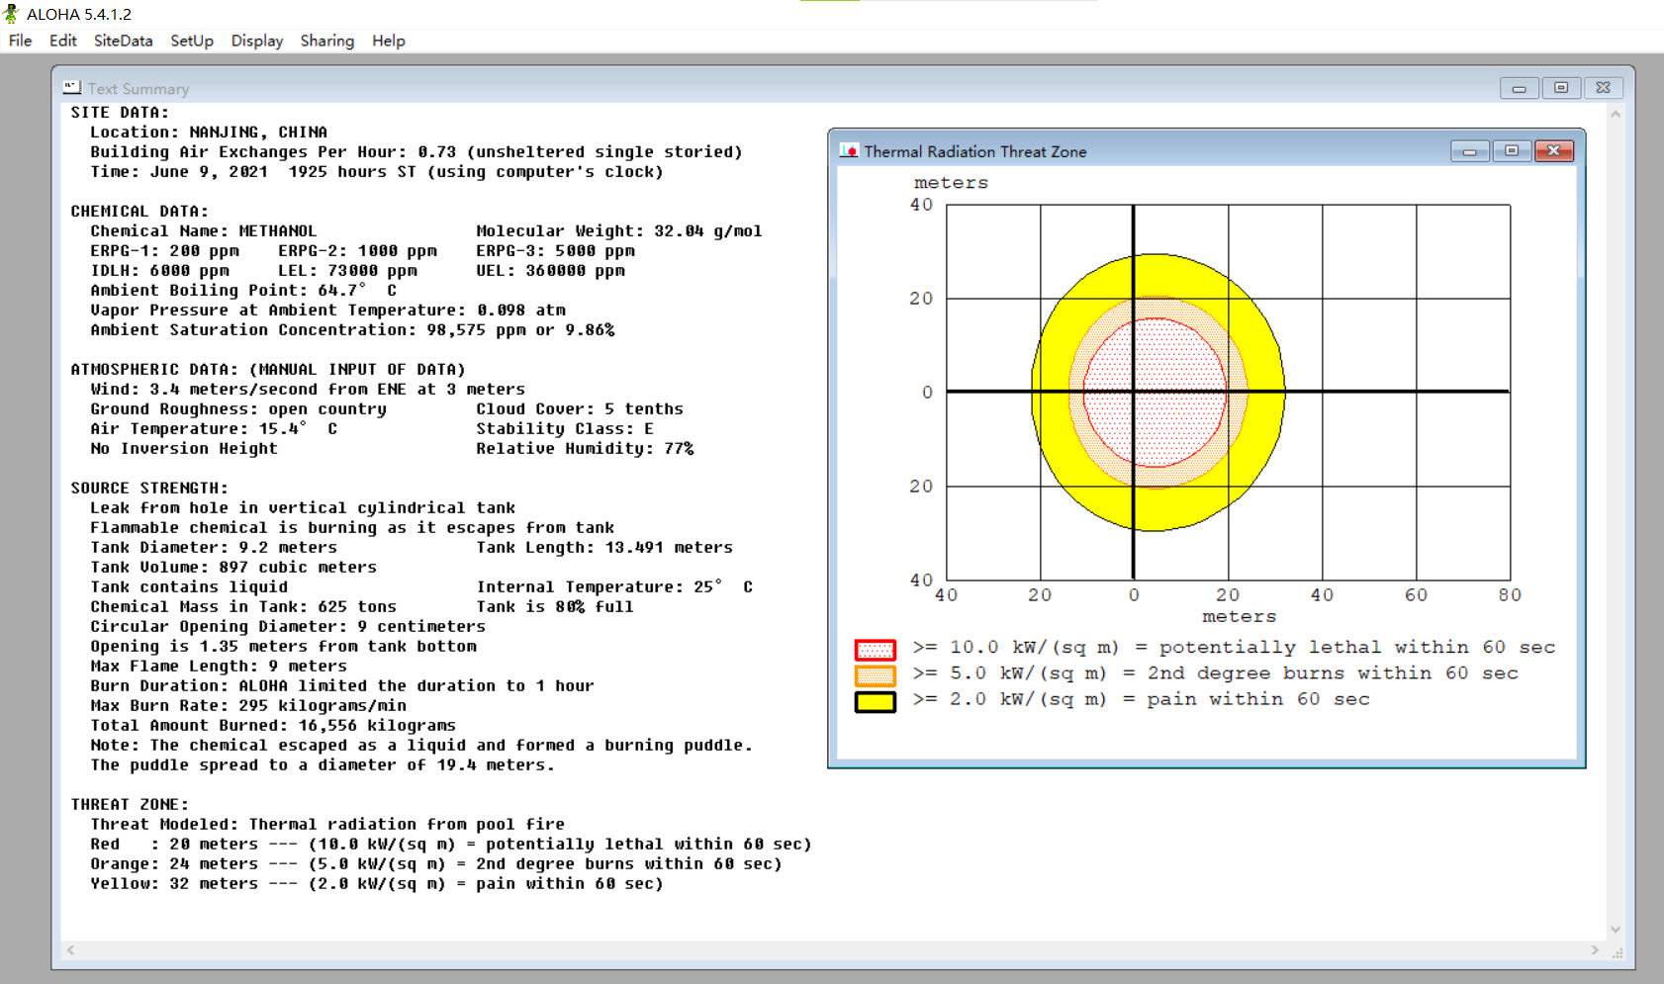Open the Edit menu
The height and width of the screenshot is (984, 1664).
tap(63, 41)
